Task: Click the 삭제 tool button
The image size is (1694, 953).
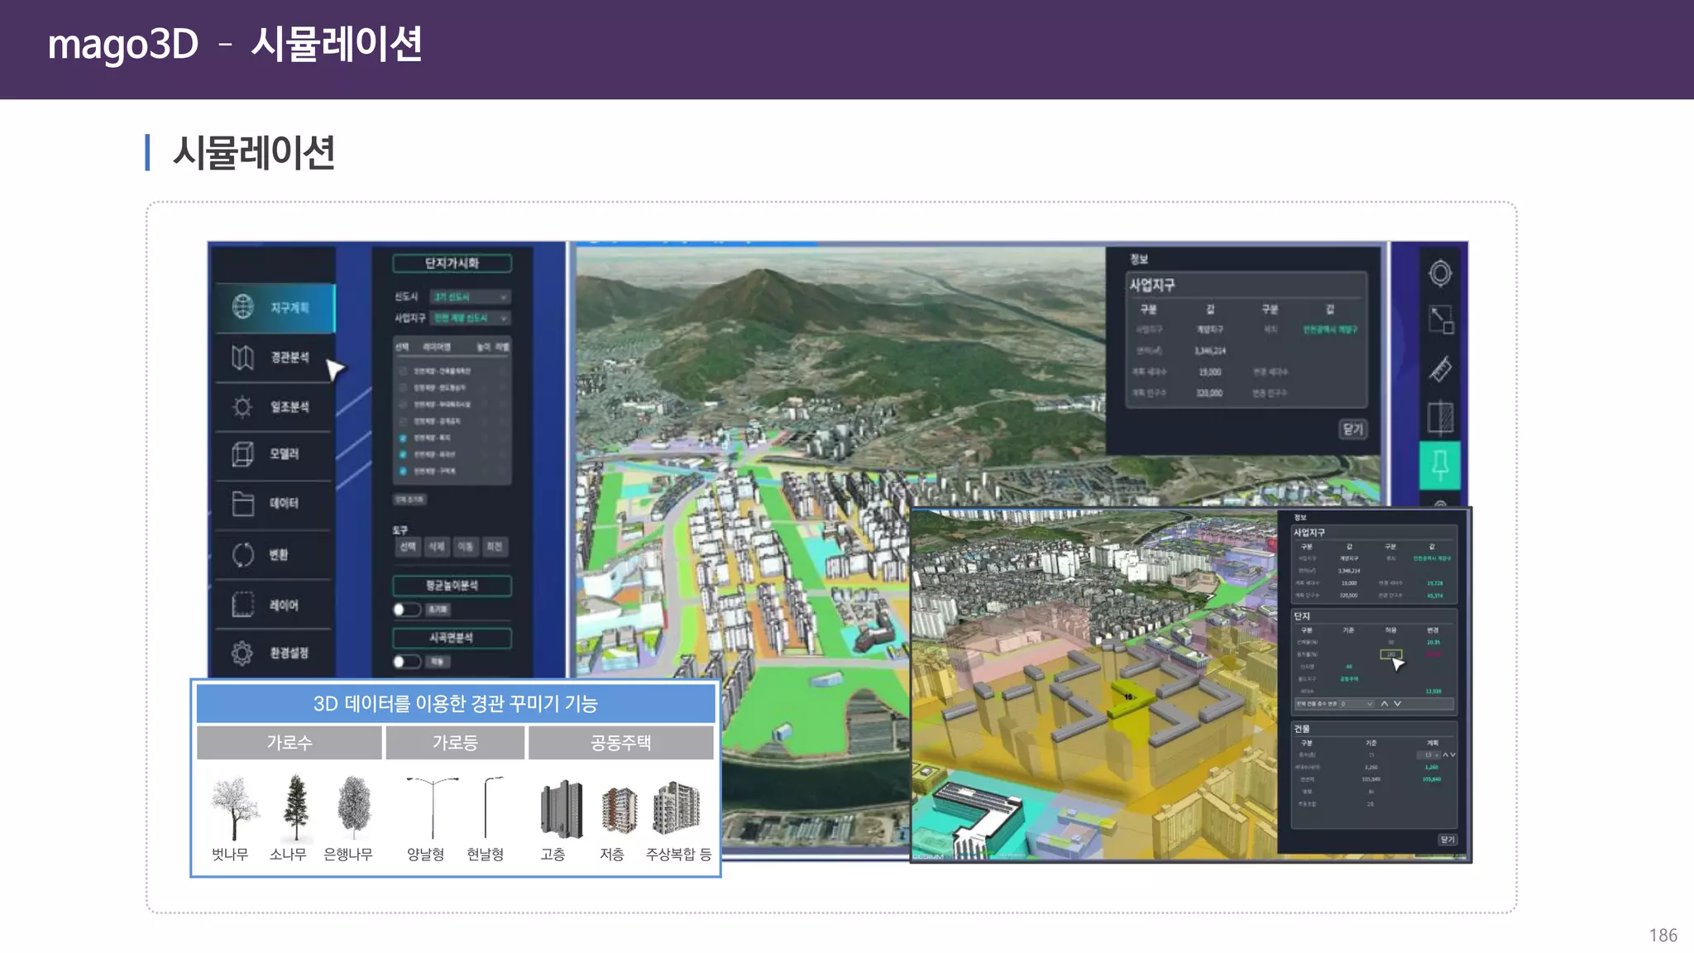Action: point(437,547)
